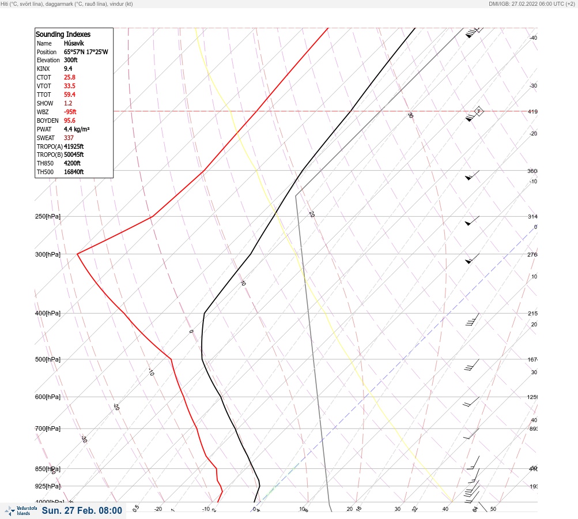578x519 pixels.
Task: Click the PWAT value 4.4 kg/m²
Action: pos(77,129)
